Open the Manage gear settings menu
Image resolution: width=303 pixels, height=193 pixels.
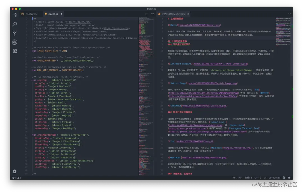pos(15,171)
